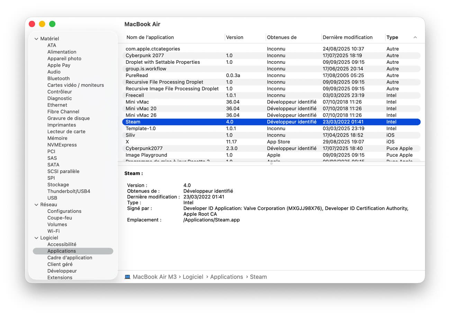Click MacBook Air M3 in path bar
Image resolution: width=450 pixels, height=316 pixels.
click(x=155, y=277)
